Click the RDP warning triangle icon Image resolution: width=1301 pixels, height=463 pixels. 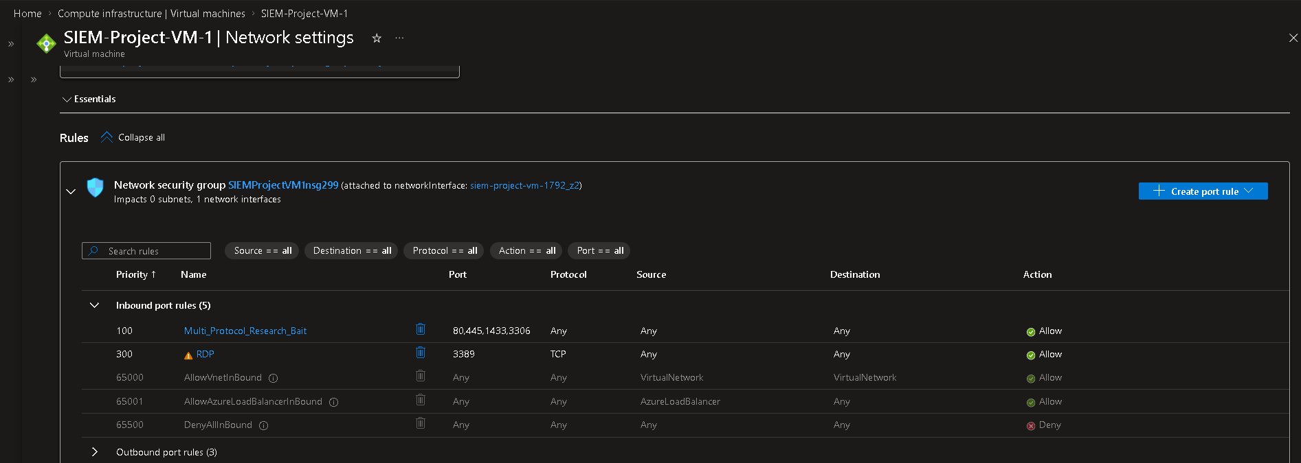[188, 355]
